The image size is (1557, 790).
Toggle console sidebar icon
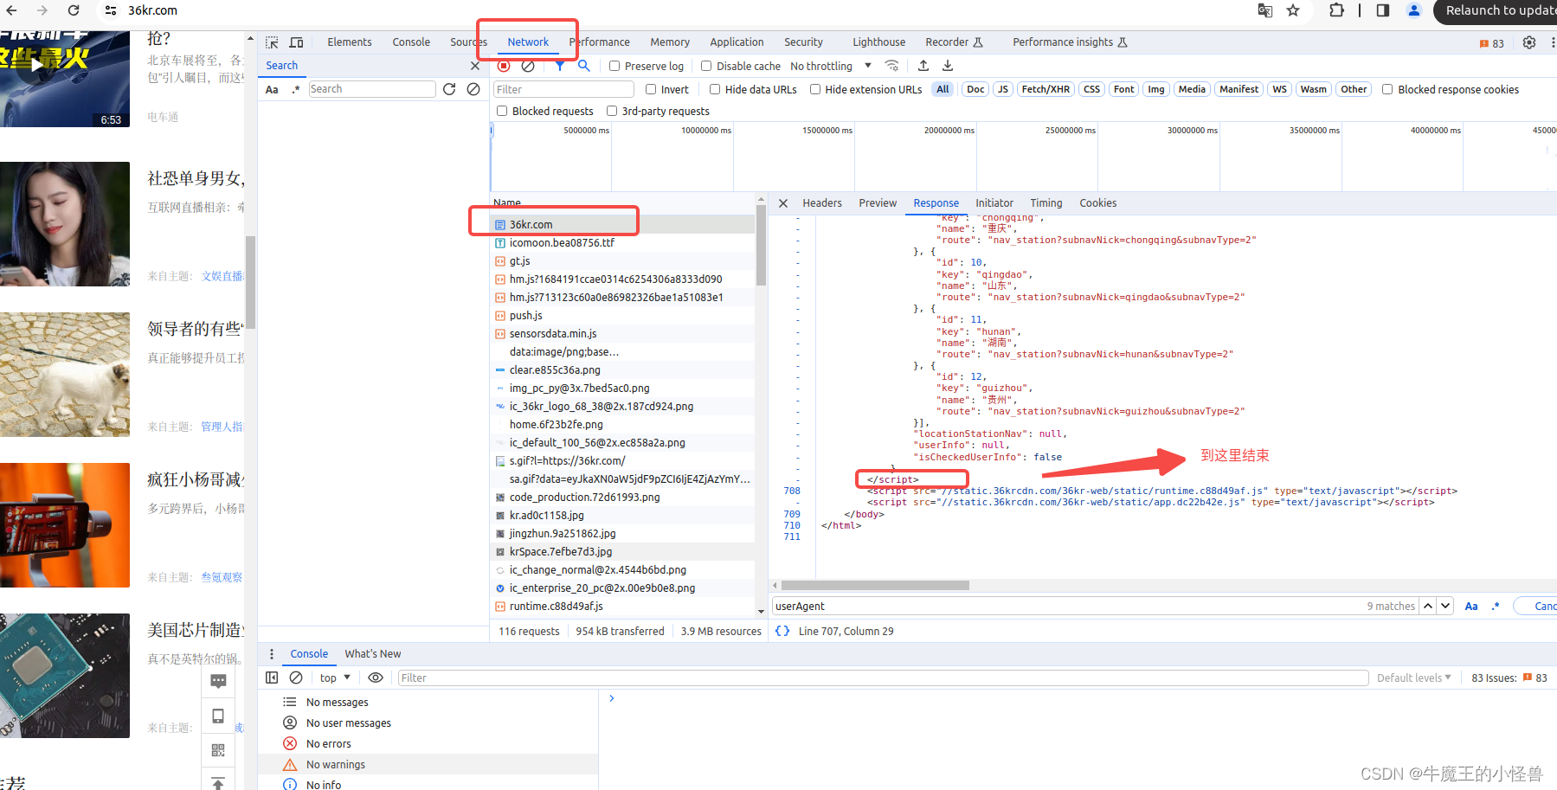coord(272,678)
